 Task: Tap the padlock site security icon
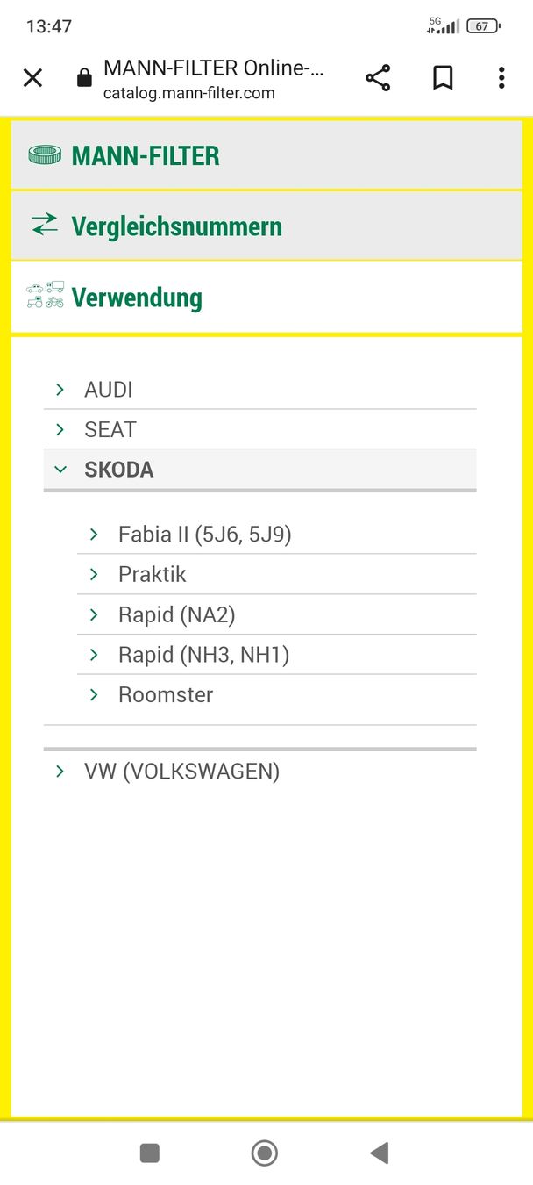tap(84, 79)
